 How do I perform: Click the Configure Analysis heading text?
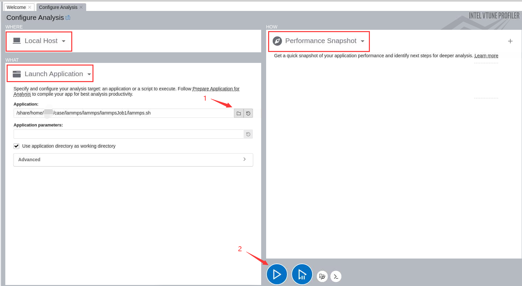pos(35,18)
